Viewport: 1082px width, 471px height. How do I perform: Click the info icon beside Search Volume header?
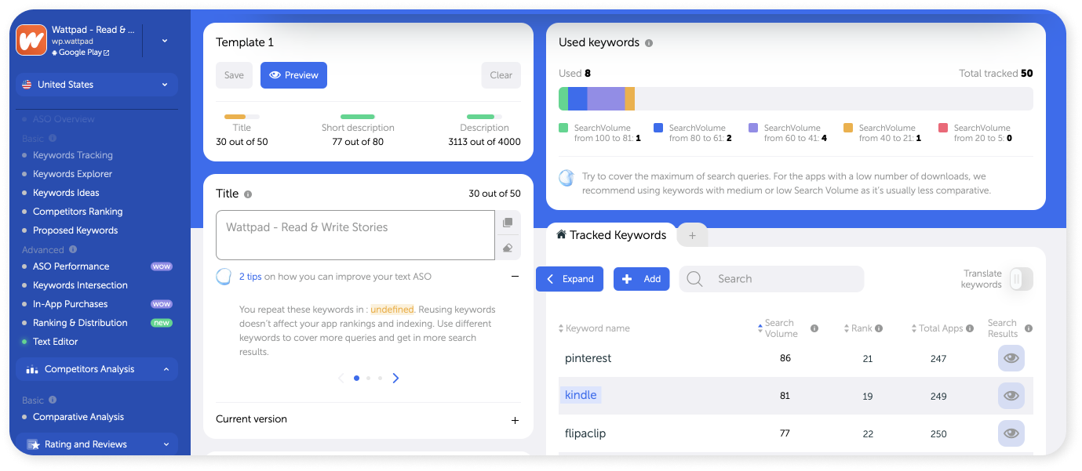[814, 328]
